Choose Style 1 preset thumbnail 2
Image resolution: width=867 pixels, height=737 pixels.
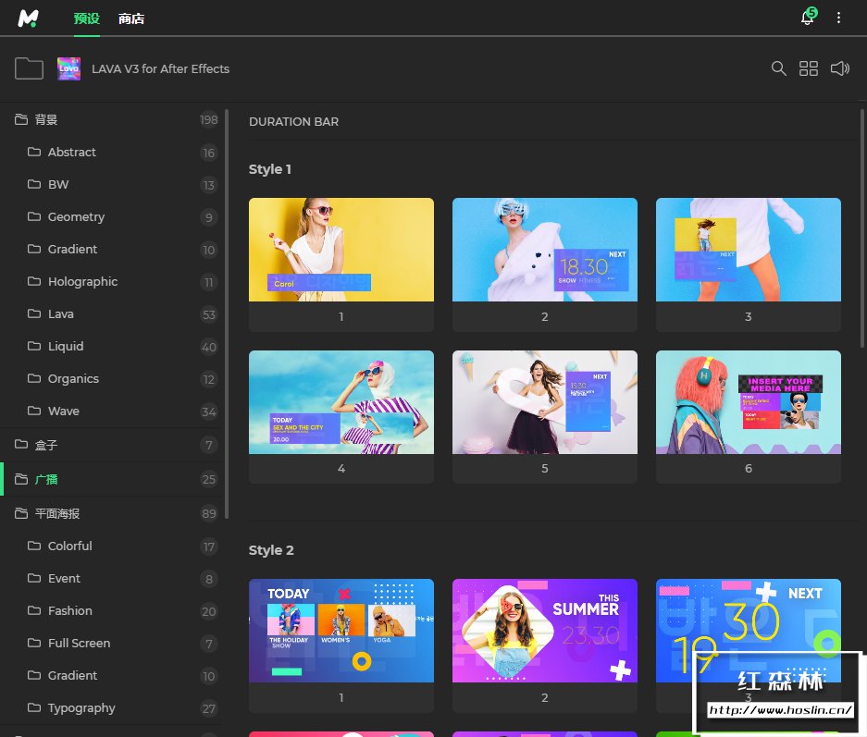544,250
